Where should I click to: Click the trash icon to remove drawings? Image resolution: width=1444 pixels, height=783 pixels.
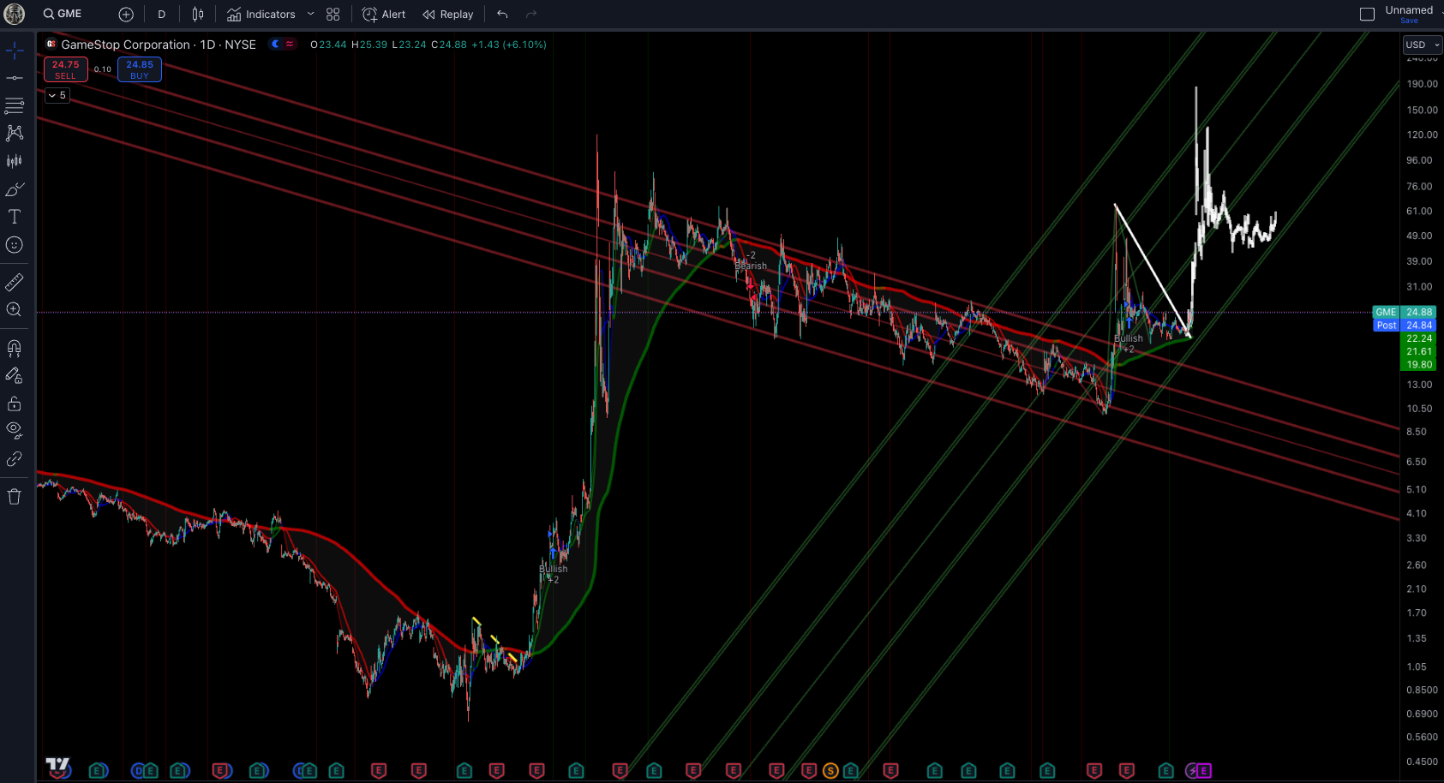(15, 496)
